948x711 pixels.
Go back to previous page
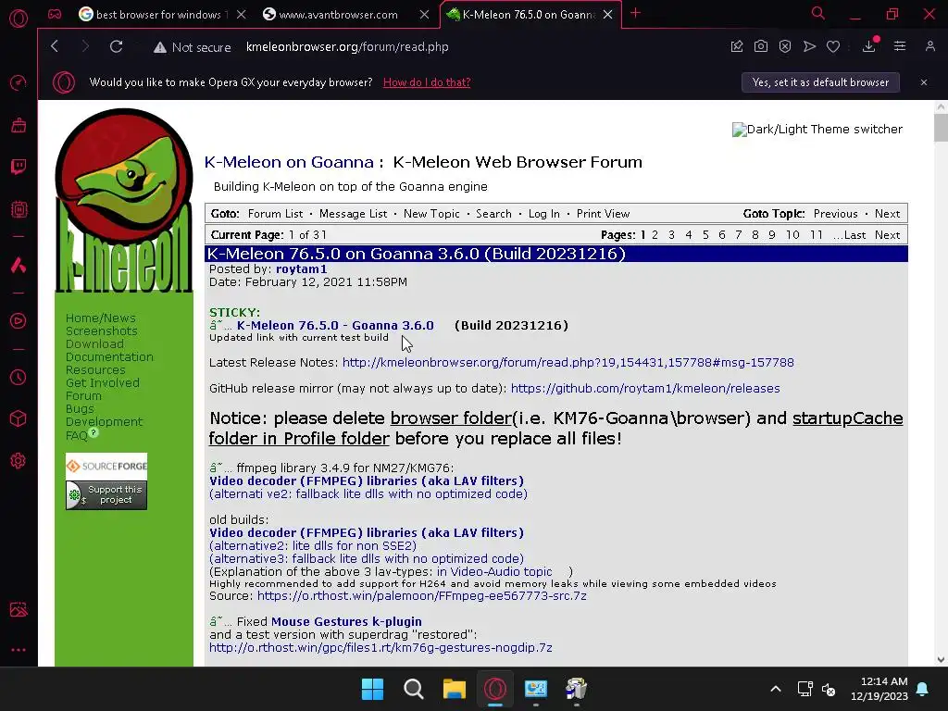[55, 46]
